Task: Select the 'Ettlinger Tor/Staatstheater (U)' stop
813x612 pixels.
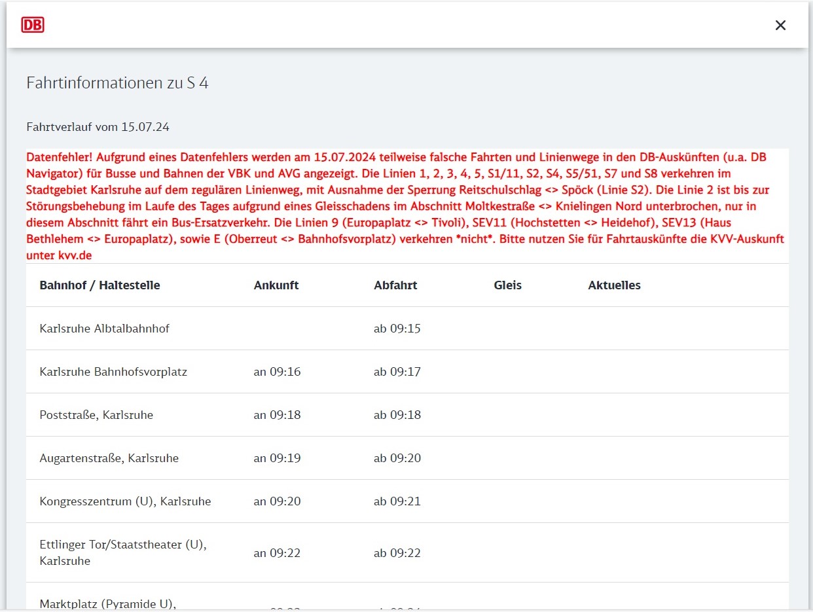Action: click(123, 552)
